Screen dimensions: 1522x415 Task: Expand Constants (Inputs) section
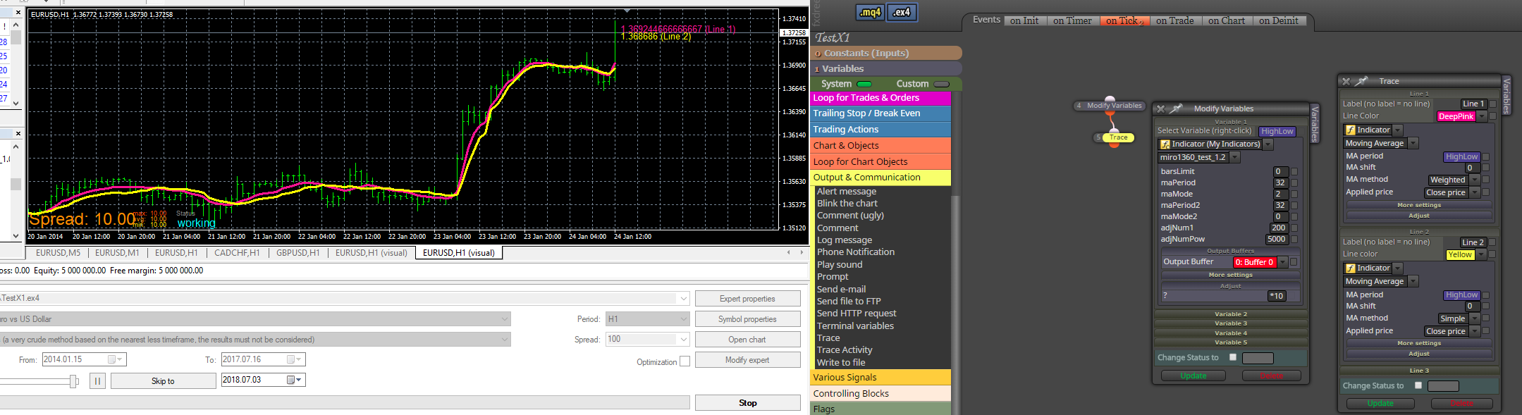pyautogui.click(x=886, y=54)
